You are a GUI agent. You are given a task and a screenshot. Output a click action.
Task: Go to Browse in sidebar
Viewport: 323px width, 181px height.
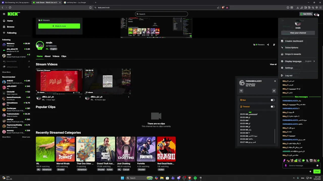pyautogui.click(x=11, y=27)
